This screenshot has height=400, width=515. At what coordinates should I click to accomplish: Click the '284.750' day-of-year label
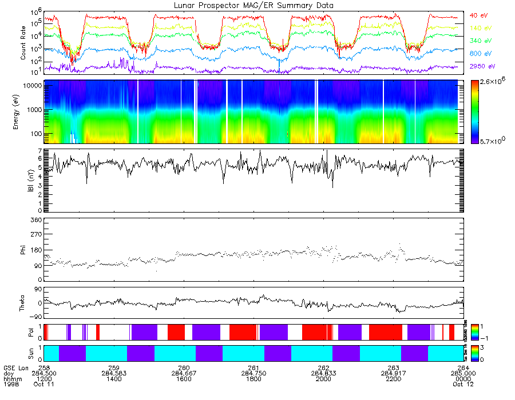click(253, 374)
